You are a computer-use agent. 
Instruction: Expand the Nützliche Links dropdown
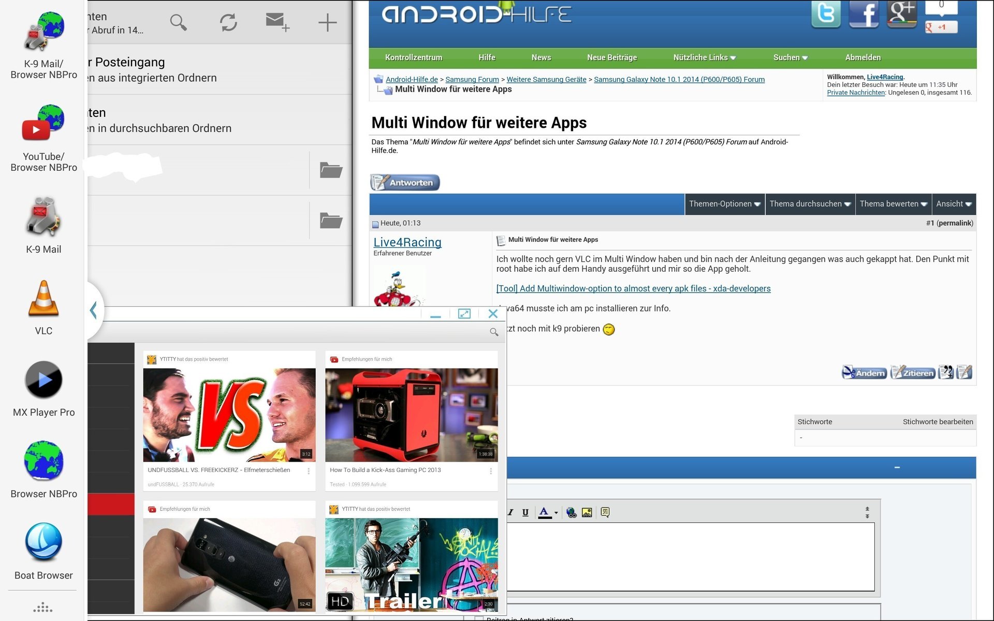coord(705,57)
